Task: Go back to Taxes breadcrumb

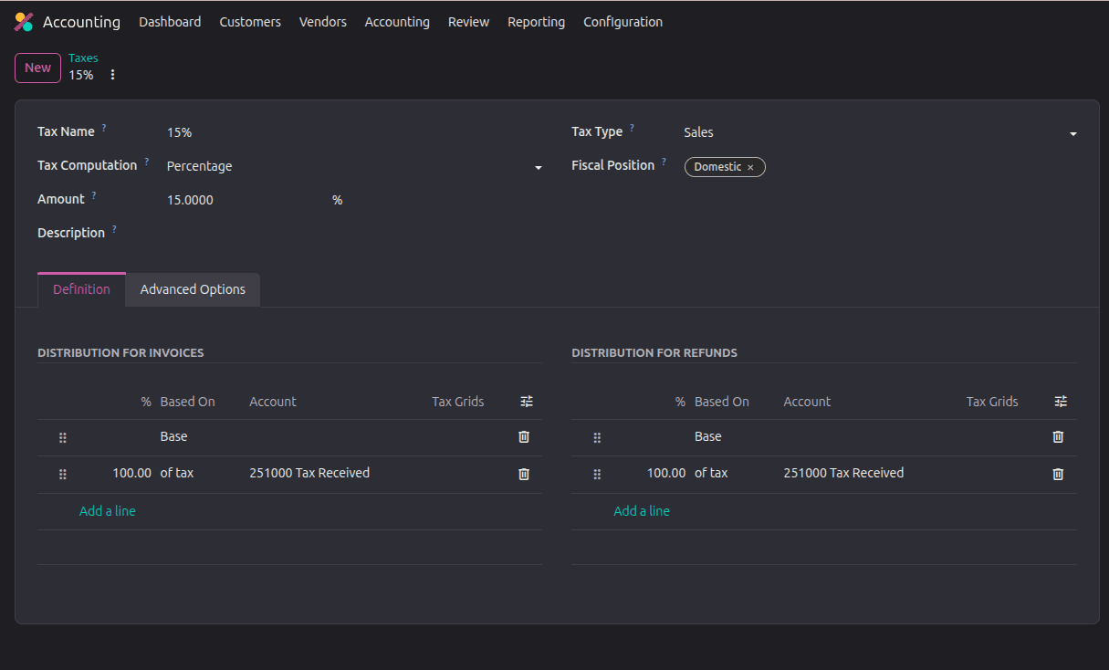Action: point(83,58)
